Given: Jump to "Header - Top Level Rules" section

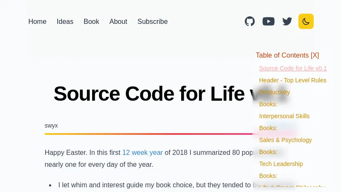Looking at the screenshot, I should click(293, 80).
